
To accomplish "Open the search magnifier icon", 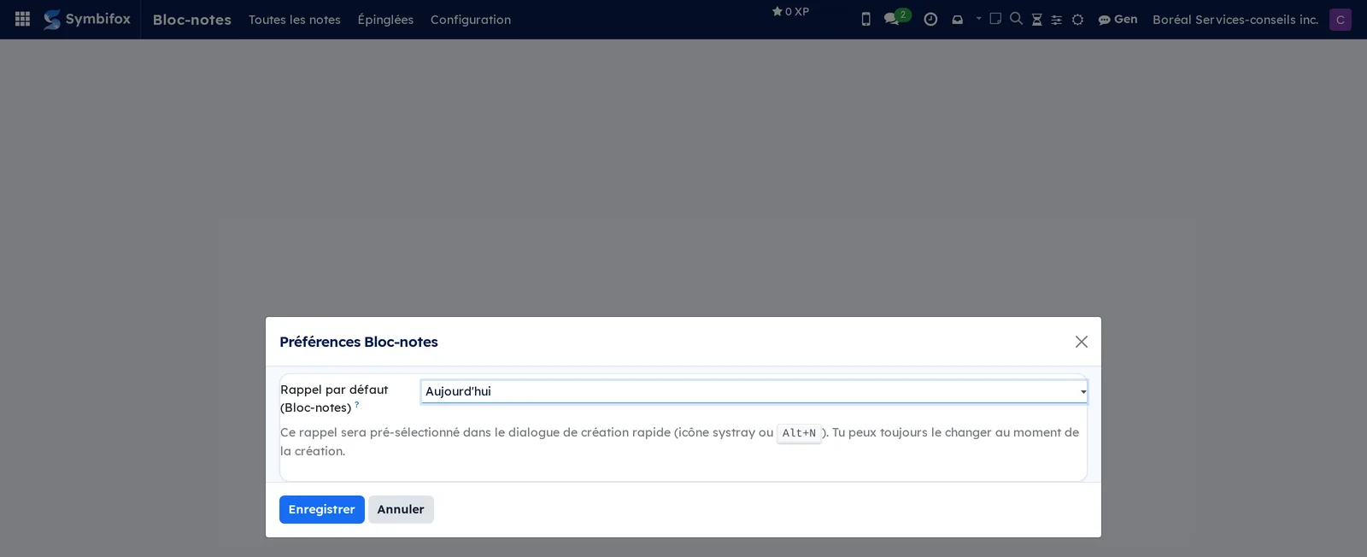I will (x=1016, y=18).
